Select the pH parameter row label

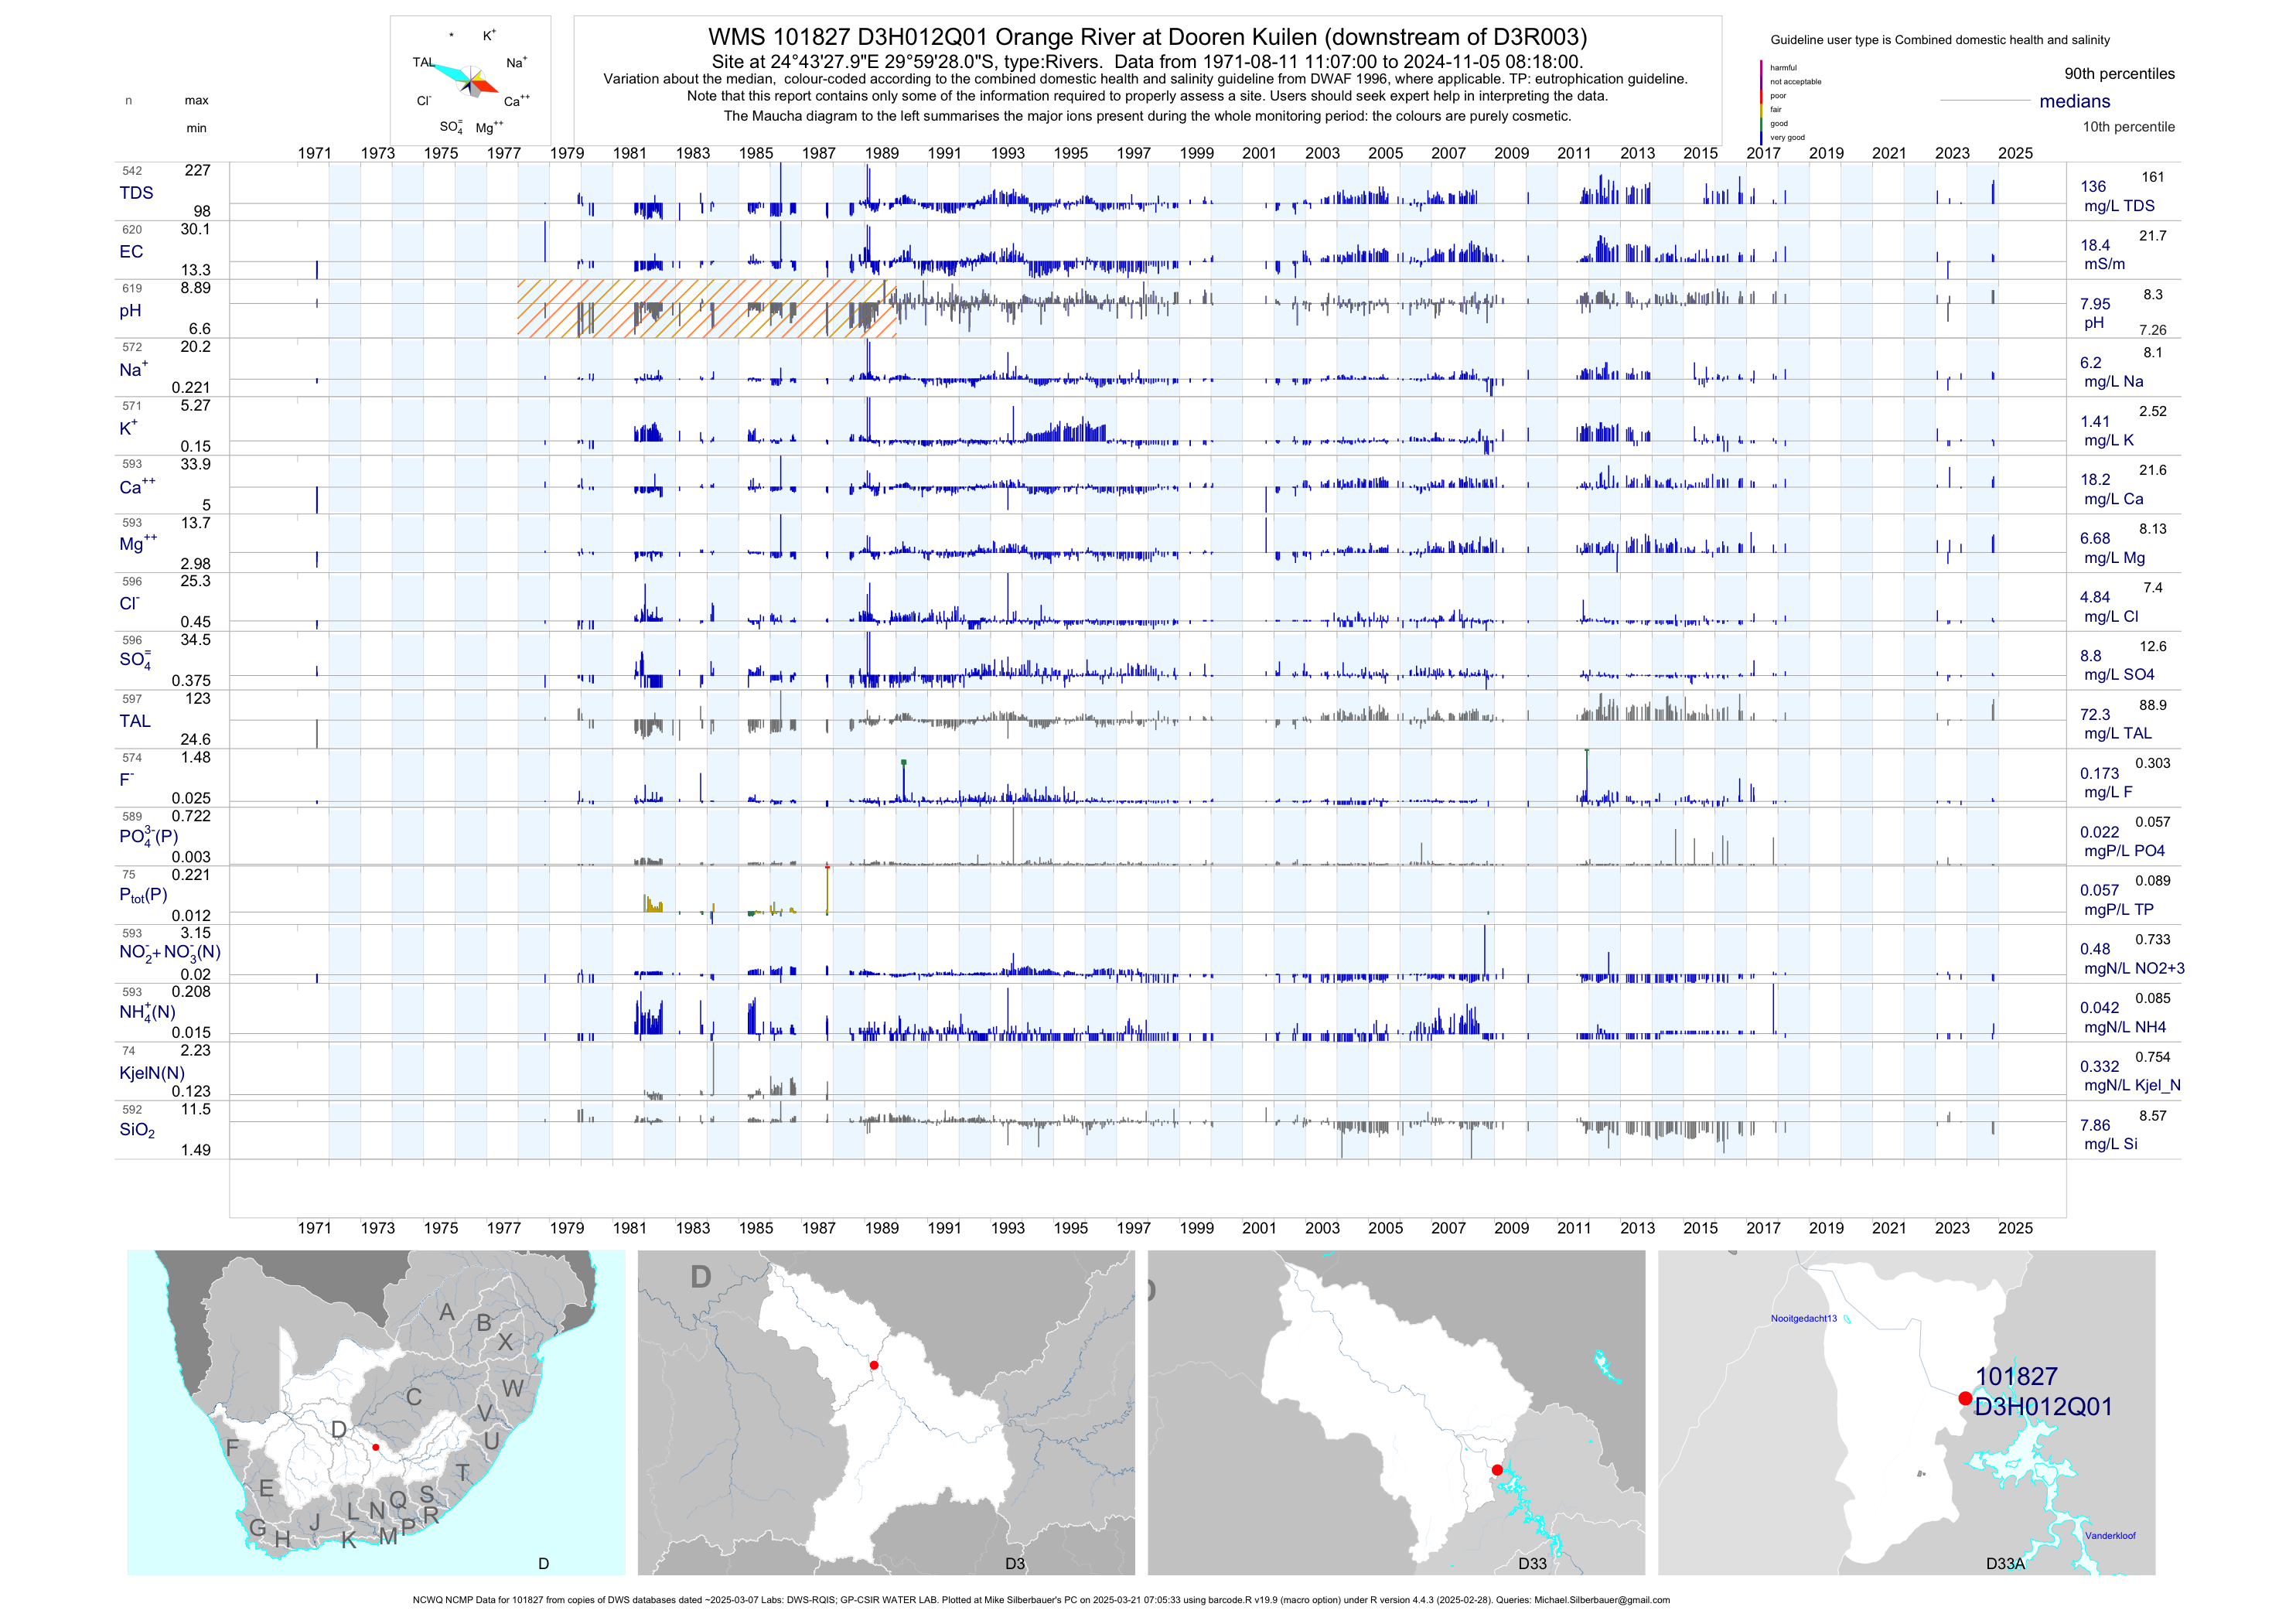click(130, 311)
